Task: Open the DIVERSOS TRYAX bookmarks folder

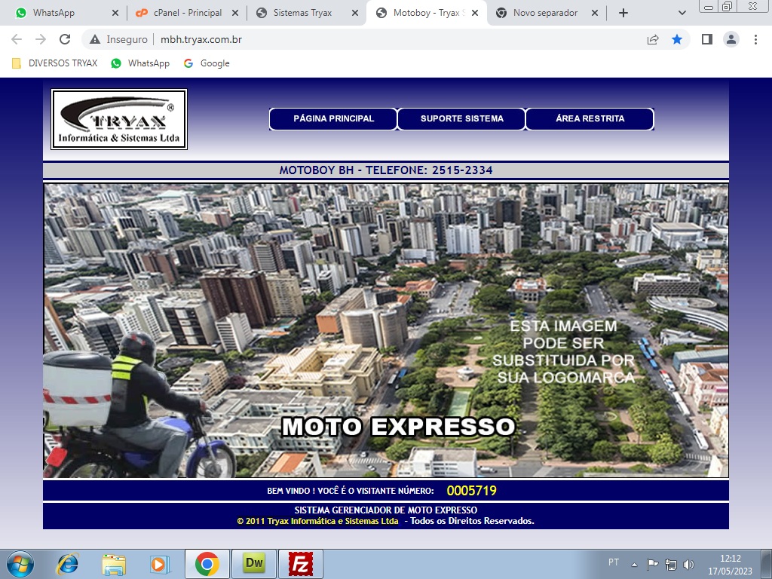Action: (55, 63)
